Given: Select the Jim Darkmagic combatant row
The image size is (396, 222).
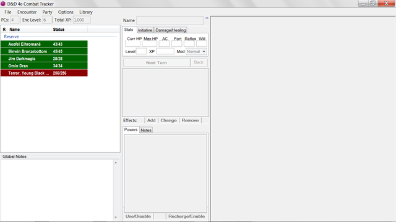Looking at the screenshot, I should pos(44,59).
